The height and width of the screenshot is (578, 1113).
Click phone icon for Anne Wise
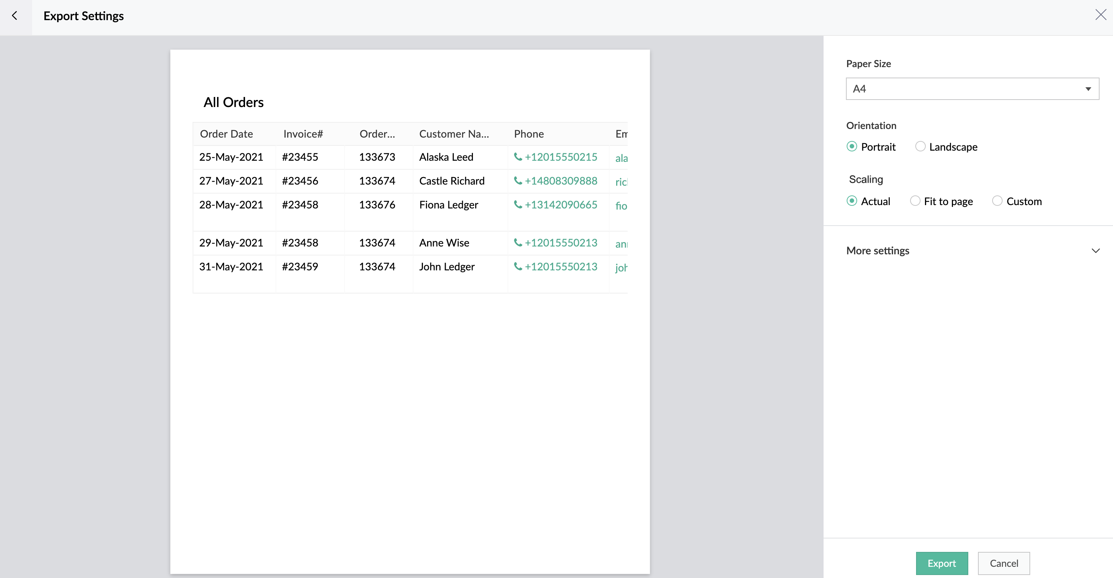pos(518,243)
